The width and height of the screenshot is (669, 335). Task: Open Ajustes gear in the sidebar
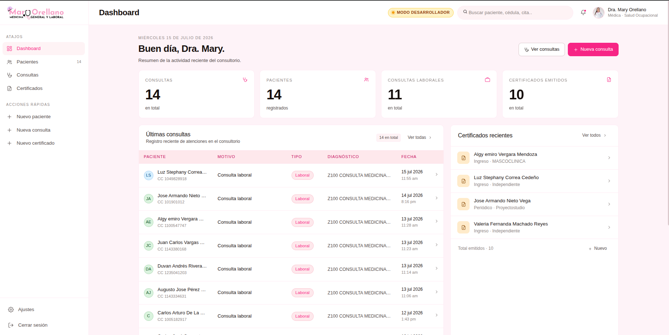11,310
